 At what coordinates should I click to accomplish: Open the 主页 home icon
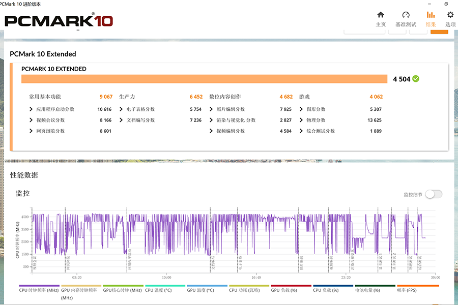pyautogui.click(x=381, y=15)
